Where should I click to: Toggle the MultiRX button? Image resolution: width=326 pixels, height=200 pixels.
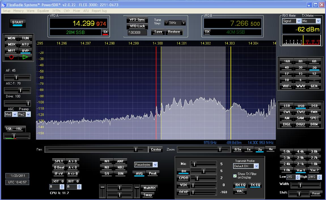pos(150,188)
